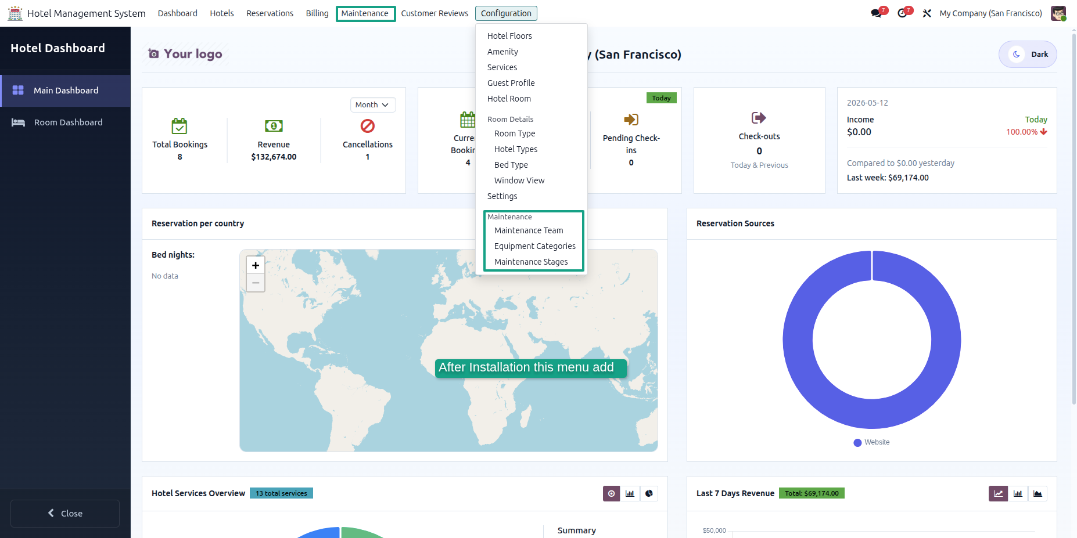The height and width of the screenshot is (538, 1077).
Task: Go to Customer Reviews menu
Action: point(435,13)
